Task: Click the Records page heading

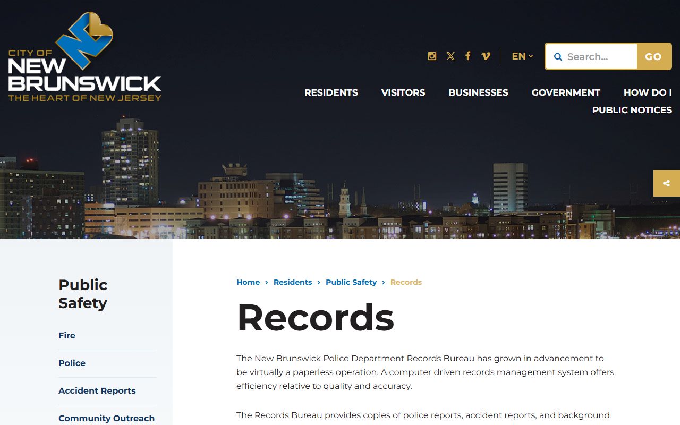Action: pos(316,318)
